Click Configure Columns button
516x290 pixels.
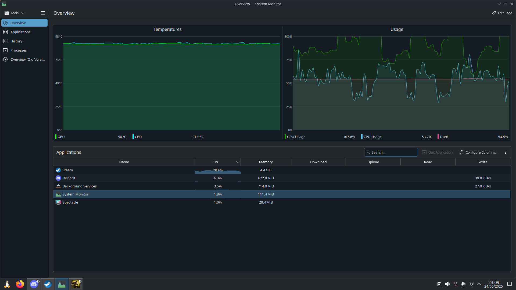tap(478, 152)
